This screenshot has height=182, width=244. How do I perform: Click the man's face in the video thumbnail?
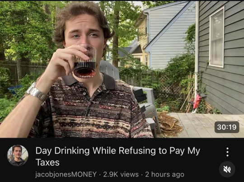tap(84, 33)
